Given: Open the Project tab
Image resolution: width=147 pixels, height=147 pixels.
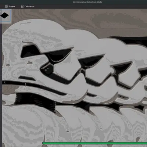Looking at the screenshot, I should [x=10, y=7].
